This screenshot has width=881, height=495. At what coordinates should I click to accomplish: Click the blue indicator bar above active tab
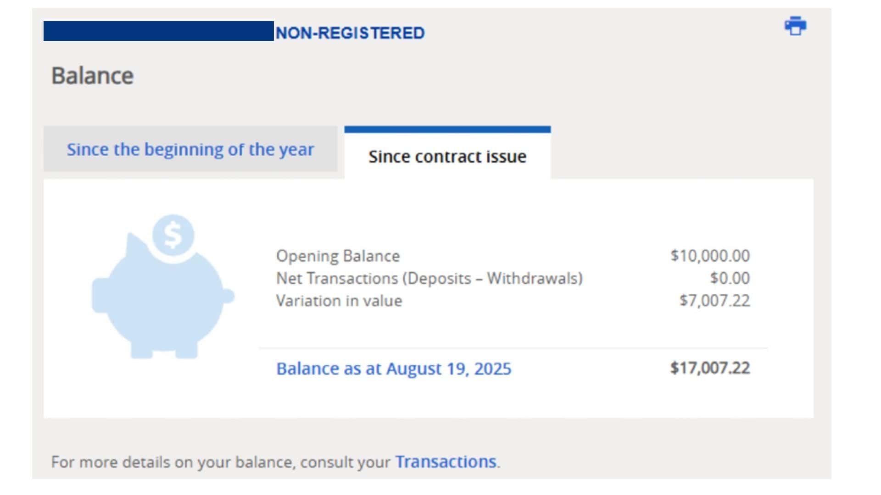click(447, 130)
